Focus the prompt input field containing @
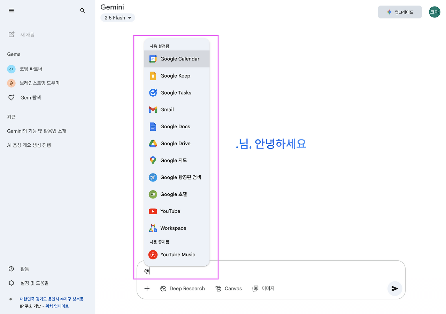Image resolution: width=446 pixels, height=314 pixels. coord(271,271)
